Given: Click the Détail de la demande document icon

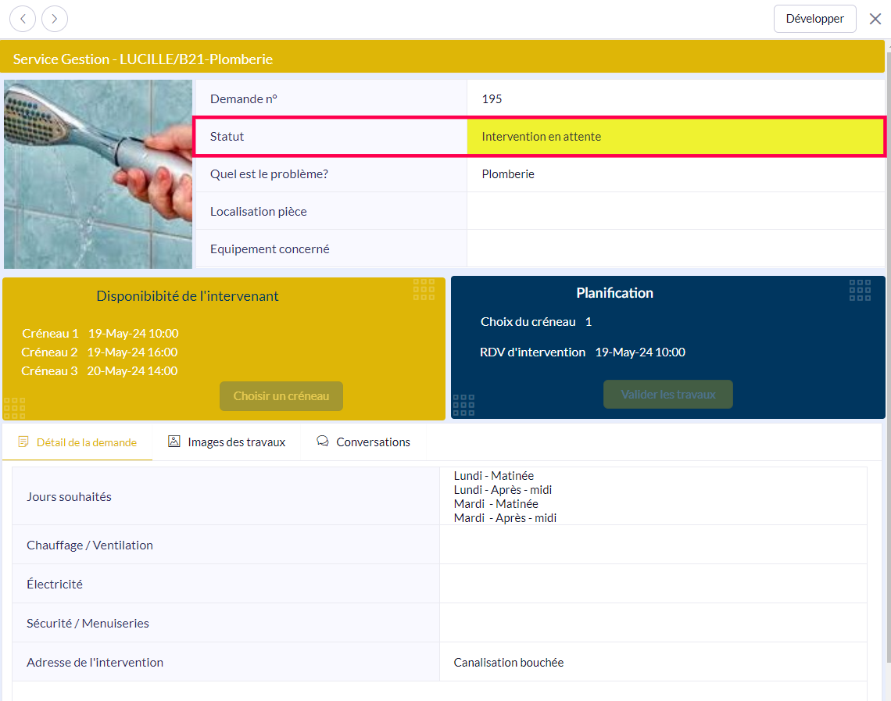Looking at the screenshot, I should [23, 442].
